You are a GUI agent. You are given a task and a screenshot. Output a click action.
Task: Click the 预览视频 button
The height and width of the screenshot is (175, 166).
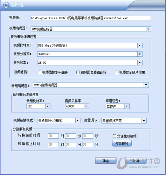(122, 143)
